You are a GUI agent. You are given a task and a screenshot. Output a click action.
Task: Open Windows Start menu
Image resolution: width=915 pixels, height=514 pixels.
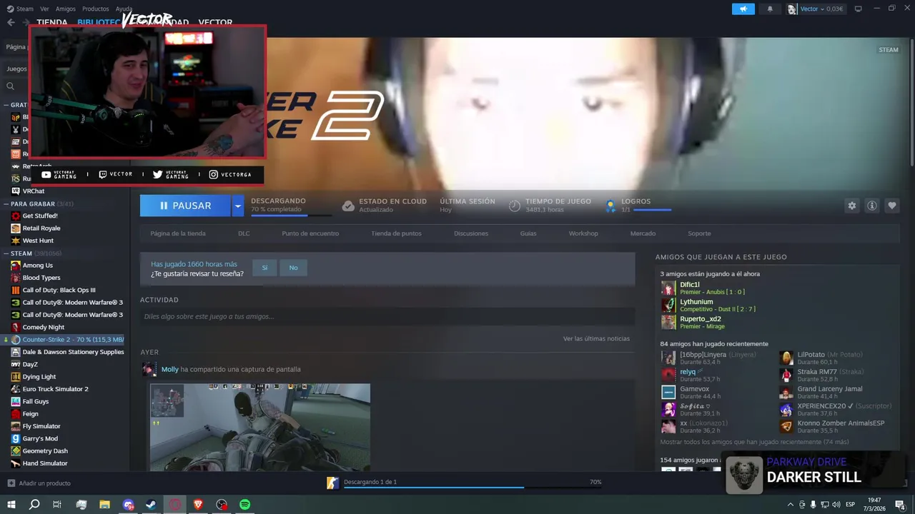(11, 505)
